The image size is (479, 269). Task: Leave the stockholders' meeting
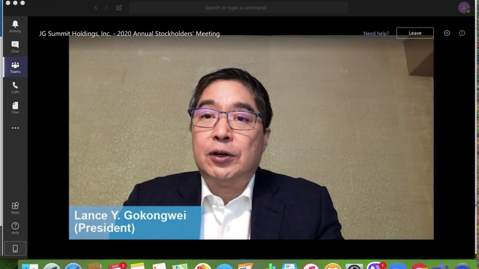pos(415,33)
